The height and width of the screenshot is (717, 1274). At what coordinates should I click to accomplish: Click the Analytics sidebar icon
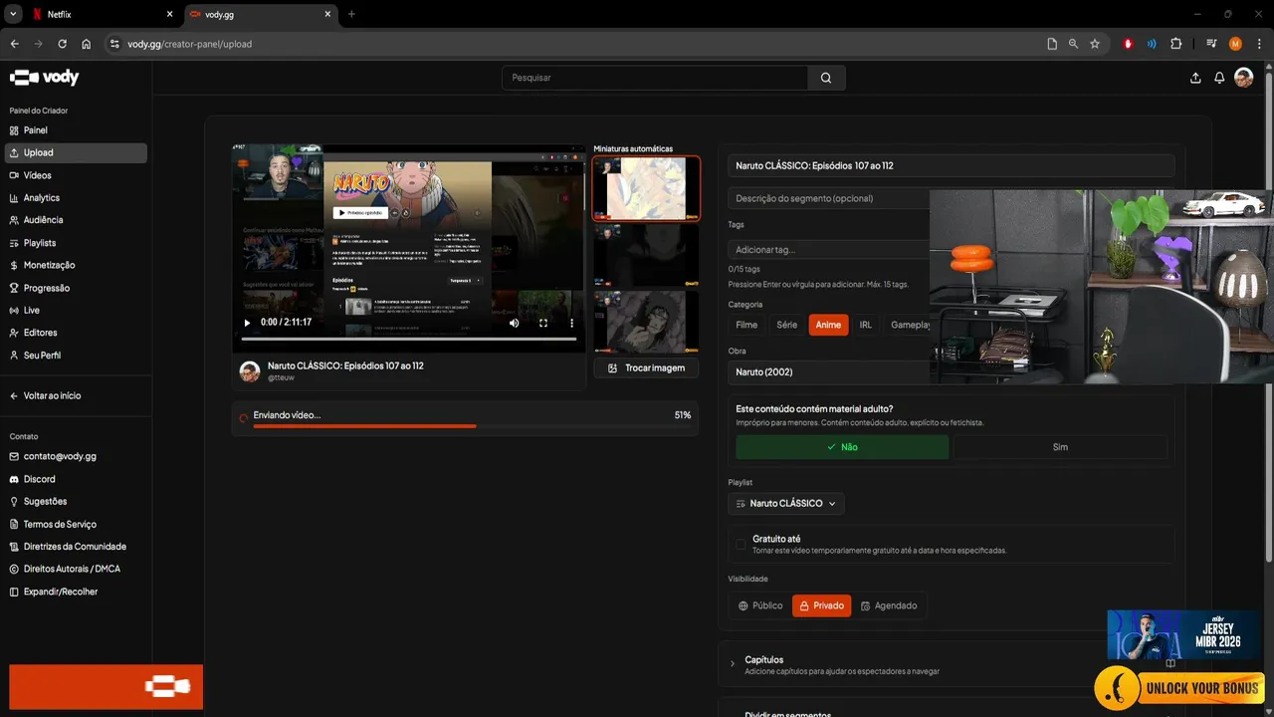(14, 198)
